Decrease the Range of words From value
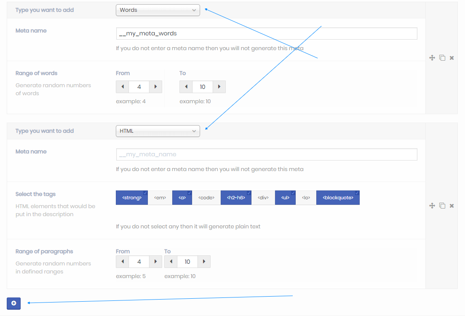The width and height of the screenshot is (465, 316). [x=123, y=87]
